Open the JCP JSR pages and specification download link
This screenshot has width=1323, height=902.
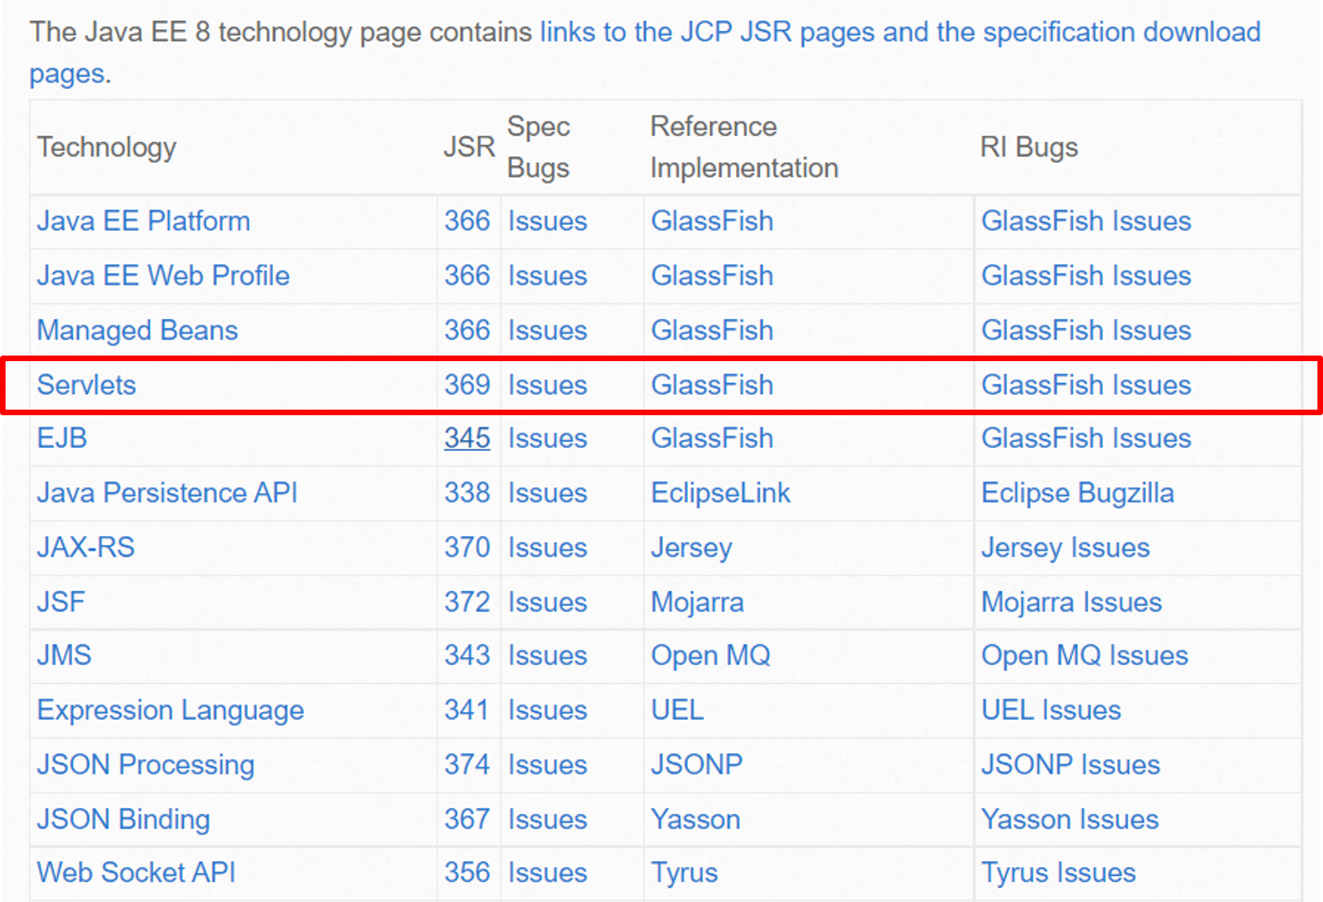(900, 33)
